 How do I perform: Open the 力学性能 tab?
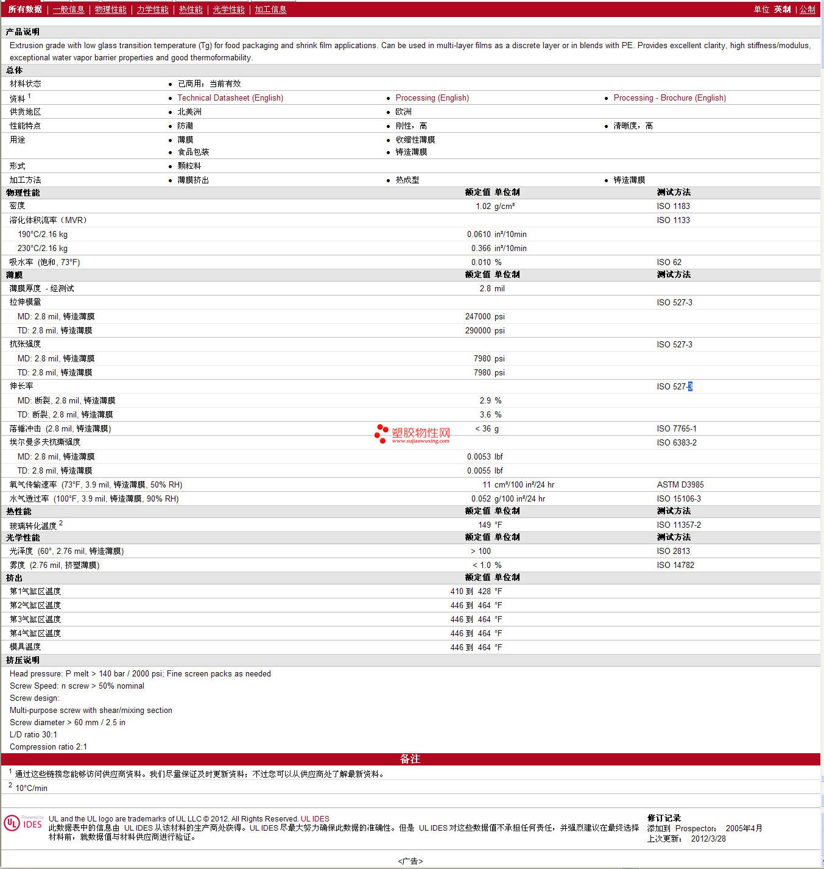(152, 9)
